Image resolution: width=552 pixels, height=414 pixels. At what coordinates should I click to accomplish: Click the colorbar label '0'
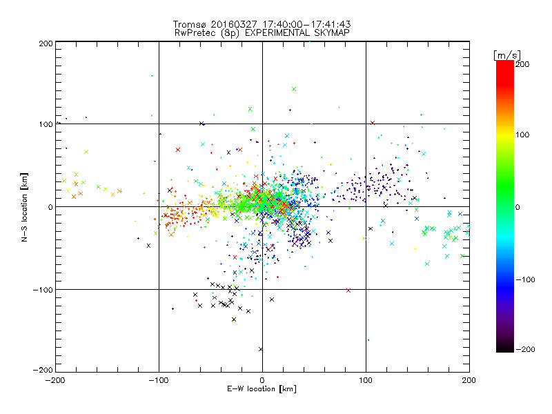click(518, 208)
